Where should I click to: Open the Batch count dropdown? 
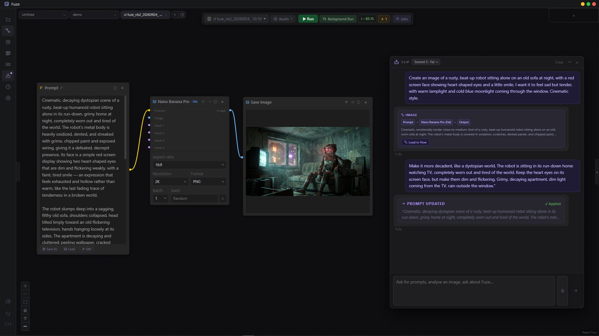point(161,199)
